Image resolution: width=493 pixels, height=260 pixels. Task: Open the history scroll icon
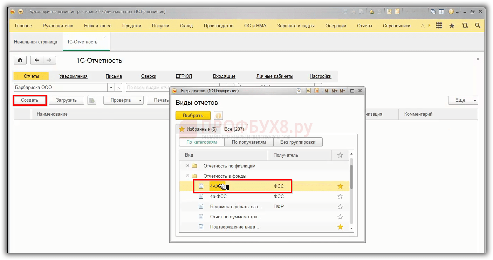(x=465, y=26)
